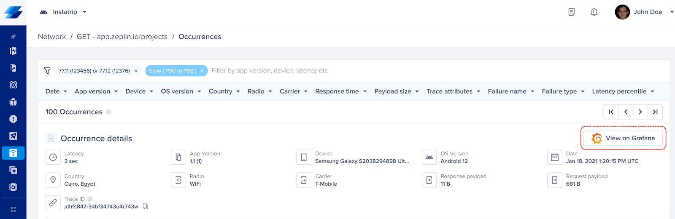Viewport: 675px width, 219px height.
Task: Open the Radio filter dropdown
Action: click(260, 91)
